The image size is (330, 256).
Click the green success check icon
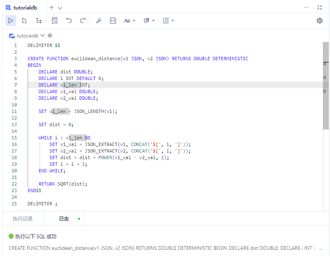pyautogui.click(x=11, y=237)
